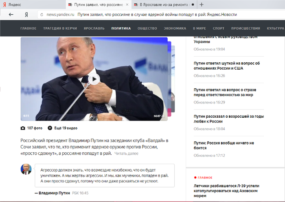This screenshot has width=285, height=202.
Task: Click the reload icon in address bar
Action: coord(42,14)
